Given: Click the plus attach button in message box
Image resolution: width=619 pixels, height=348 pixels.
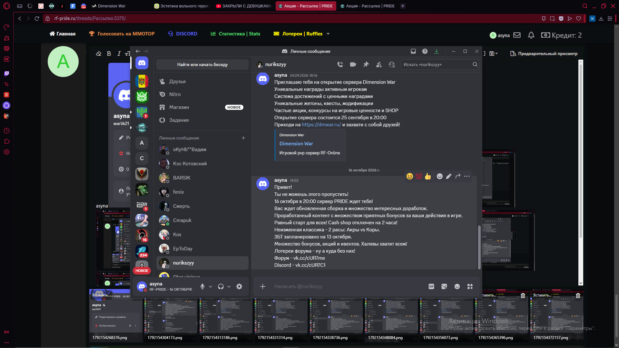Looking at the screenshot, I should [x=263, y=286].
